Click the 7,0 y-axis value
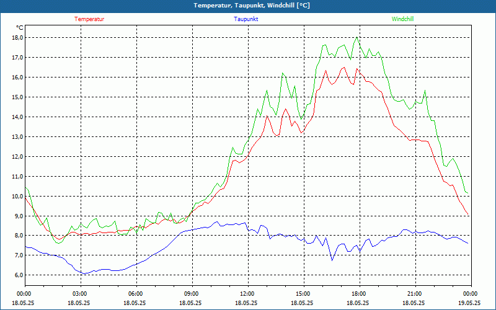496x310 pixels. 19,255
